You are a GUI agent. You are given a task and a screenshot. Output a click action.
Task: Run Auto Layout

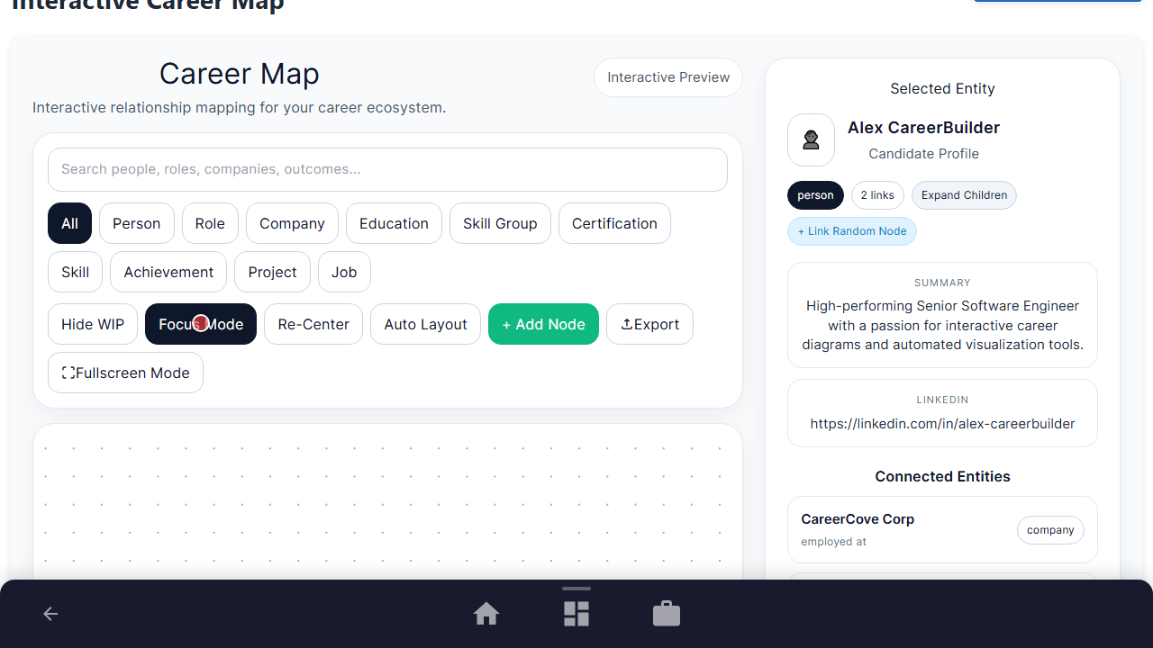425,324
